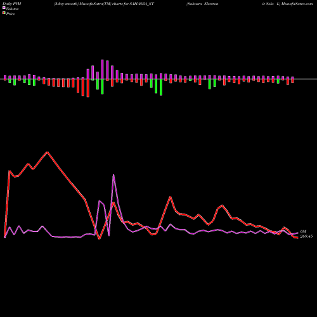Click the 'Sahasra Electron' company name text
The image size is (317, 317).
[202, 4]
